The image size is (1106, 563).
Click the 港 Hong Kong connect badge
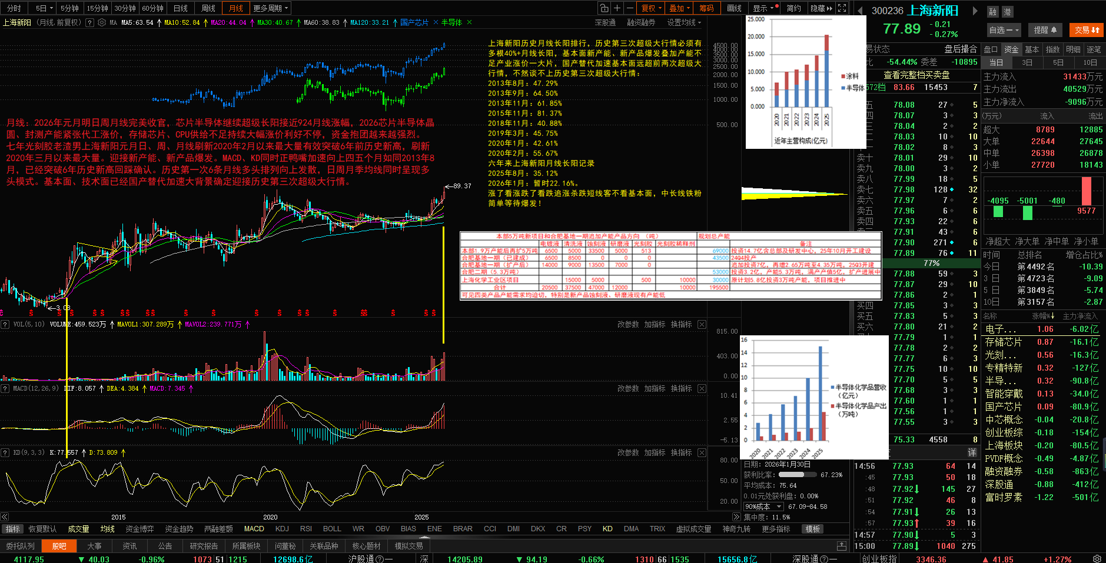(1008, 11)
